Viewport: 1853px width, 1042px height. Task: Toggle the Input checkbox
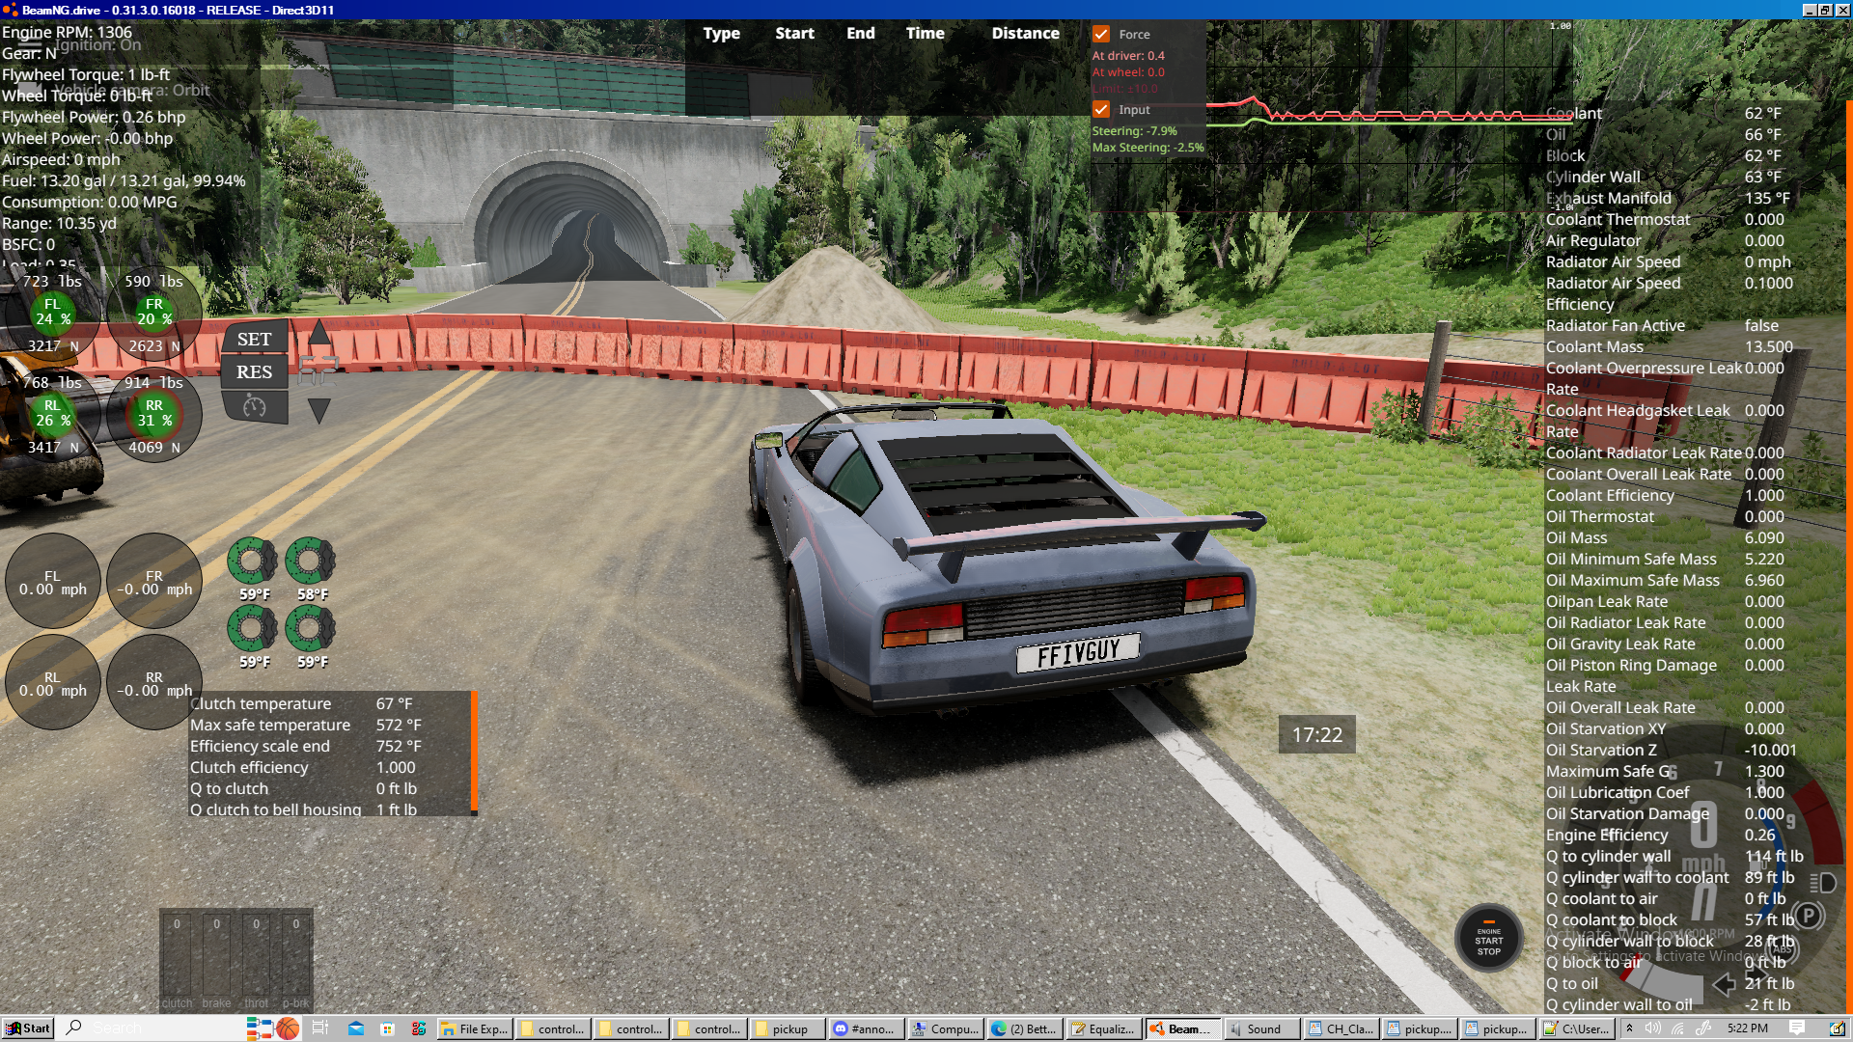click(x=1101, y=109)
